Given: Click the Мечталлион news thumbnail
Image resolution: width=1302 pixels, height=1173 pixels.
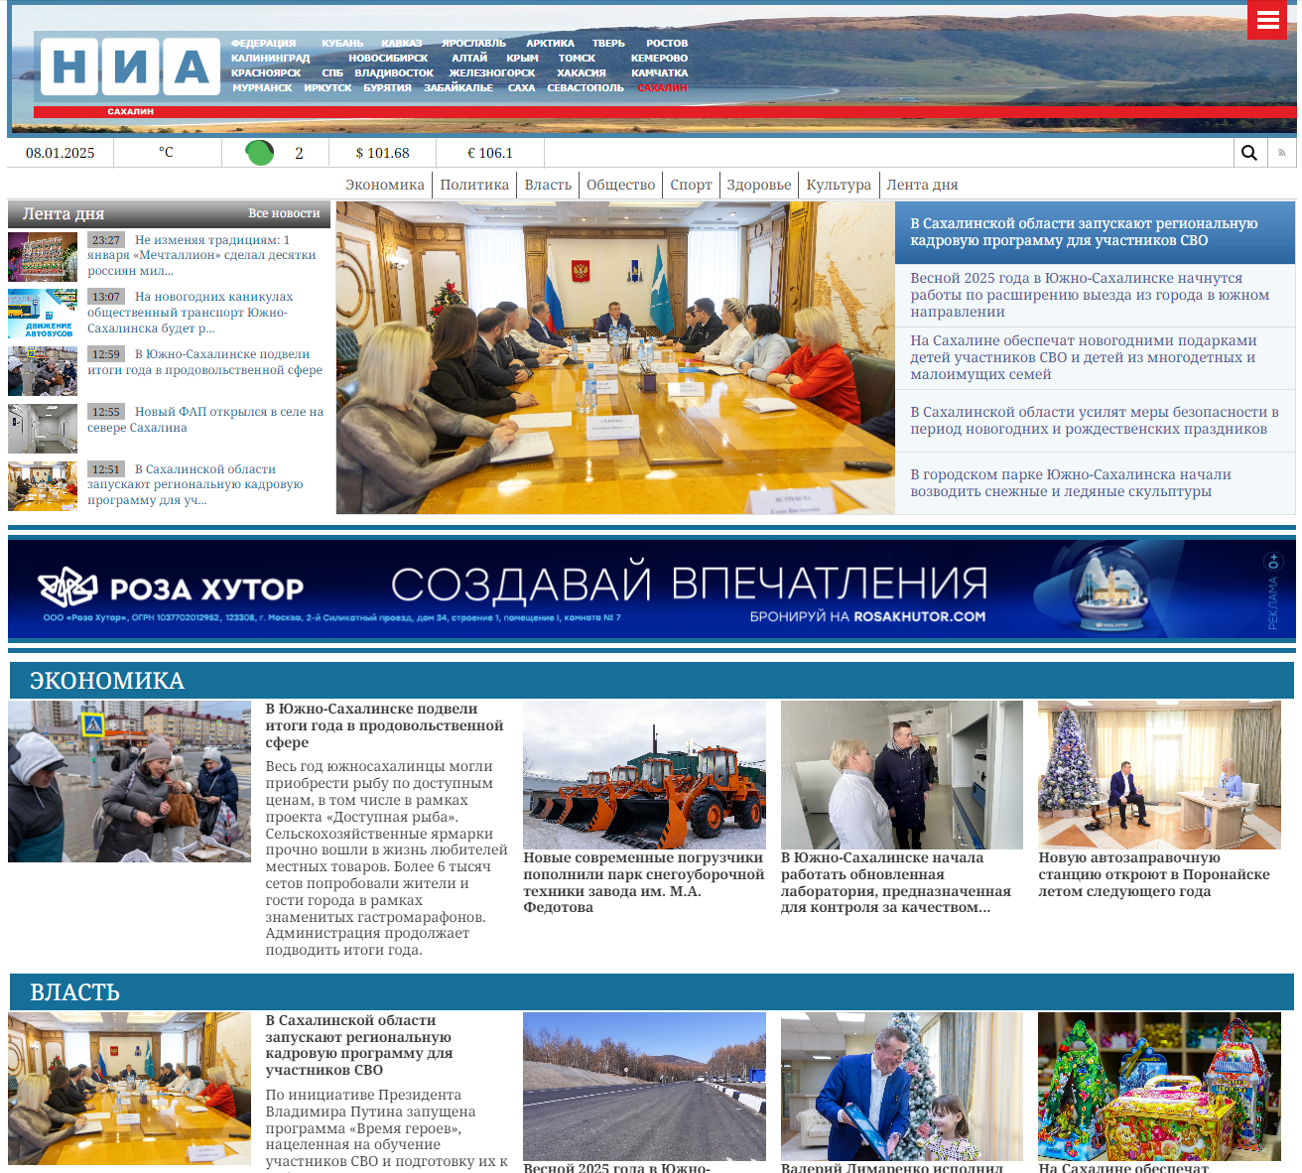Looking at the screenshot, I should coord(43,257).
